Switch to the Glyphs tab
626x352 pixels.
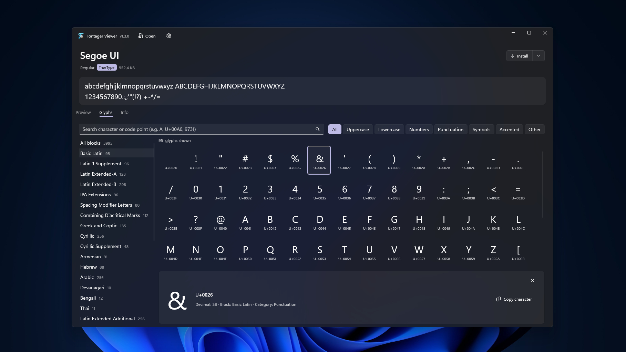[x=106, y=112]
